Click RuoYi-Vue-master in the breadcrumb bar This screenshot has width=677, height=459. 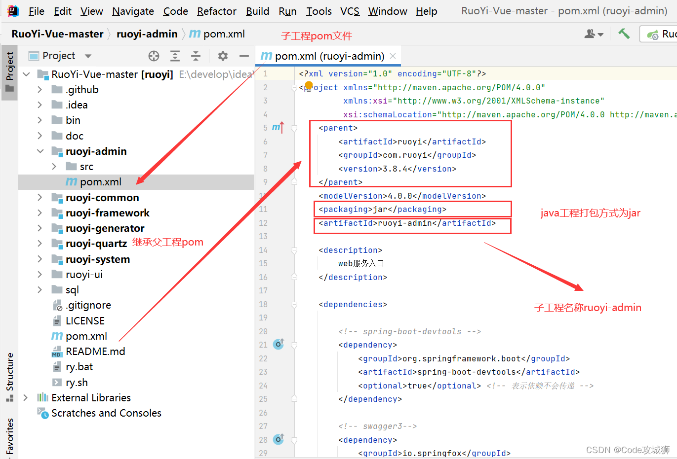pos(57,34)
